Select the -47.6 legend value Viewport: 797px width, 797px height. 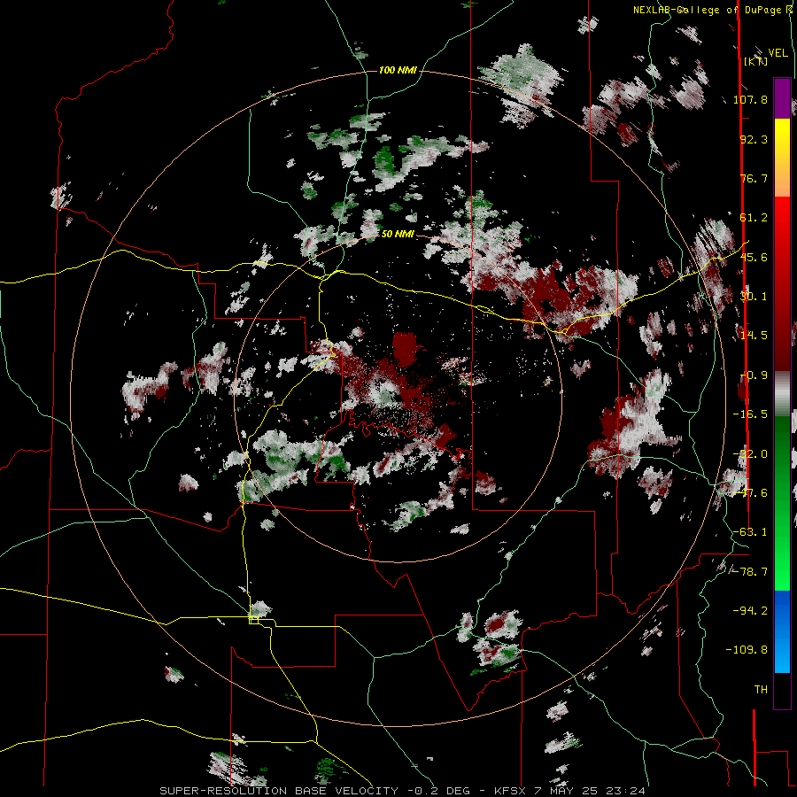pyautogui.click(x=750, y=493)
